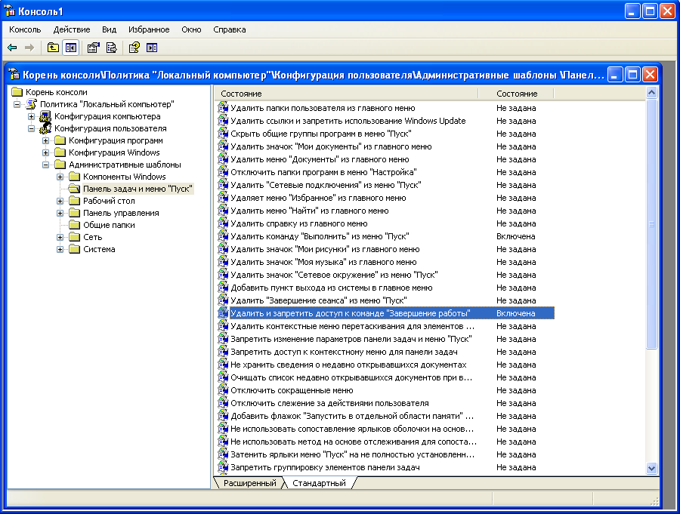Sort by the first Состояние column header
Viewport: 680px width, 514px height.
pos(347,94)
